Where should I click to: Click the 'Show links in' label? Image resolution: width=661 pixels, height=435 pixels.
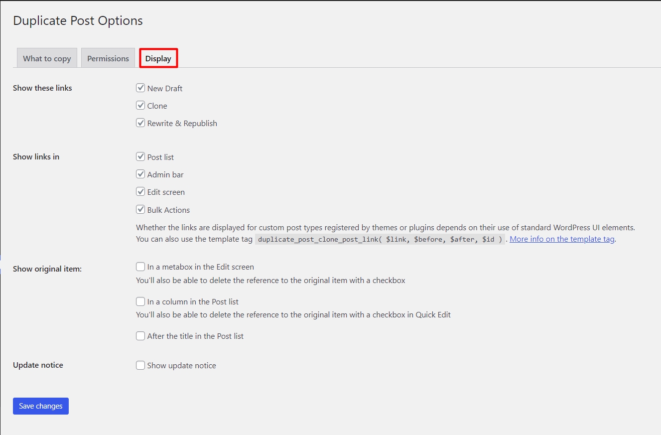tap(36, 156)
